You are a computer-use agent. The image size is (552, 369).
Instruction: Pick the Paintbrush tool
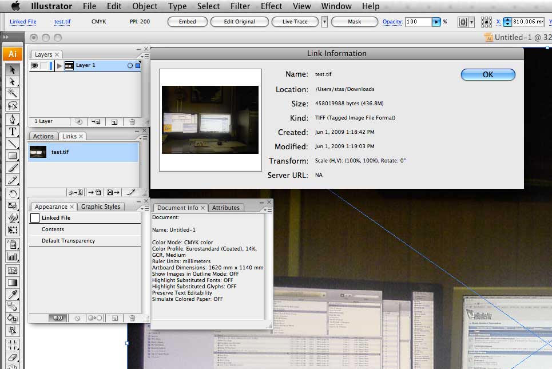coord(13,168)
